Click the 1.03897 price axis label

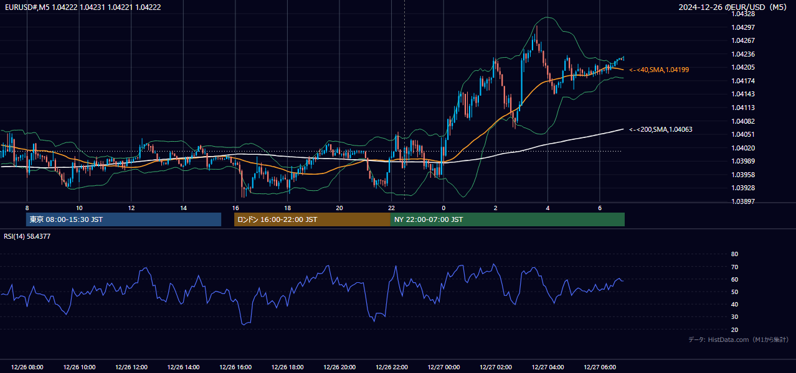pyautogui.click(x=742, y=201)
